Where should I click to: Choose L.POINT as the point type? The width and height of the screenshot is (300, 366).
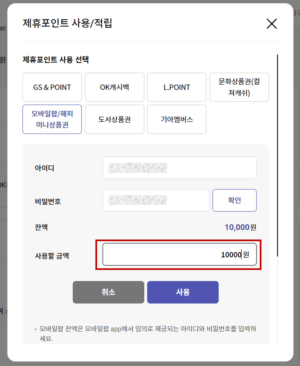point(176,87)
